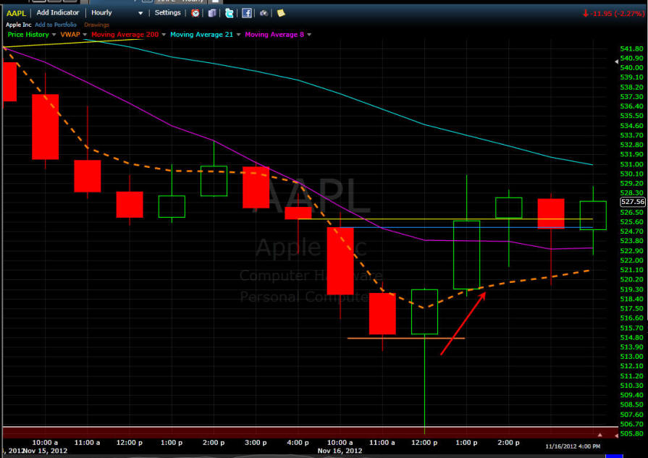Click the stacked pages icon in toolbar

[x=212, y=13]
